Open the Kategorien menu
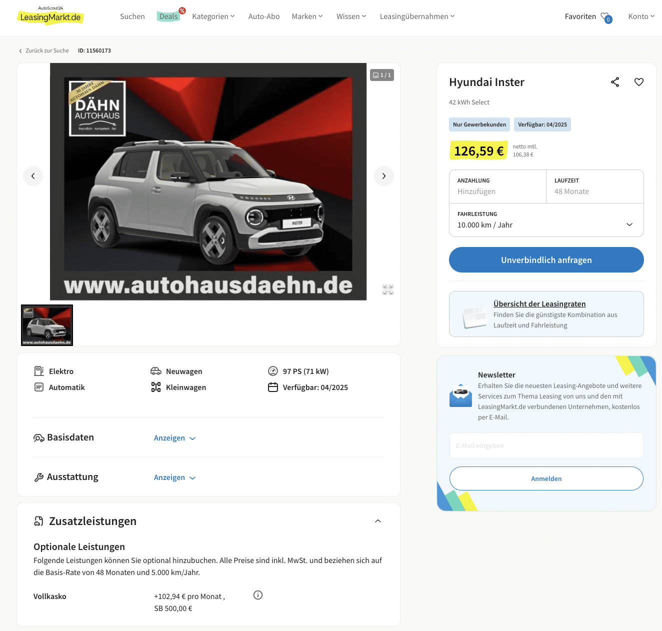The height and width of the screenshot is (631, 662). point(213,16)
